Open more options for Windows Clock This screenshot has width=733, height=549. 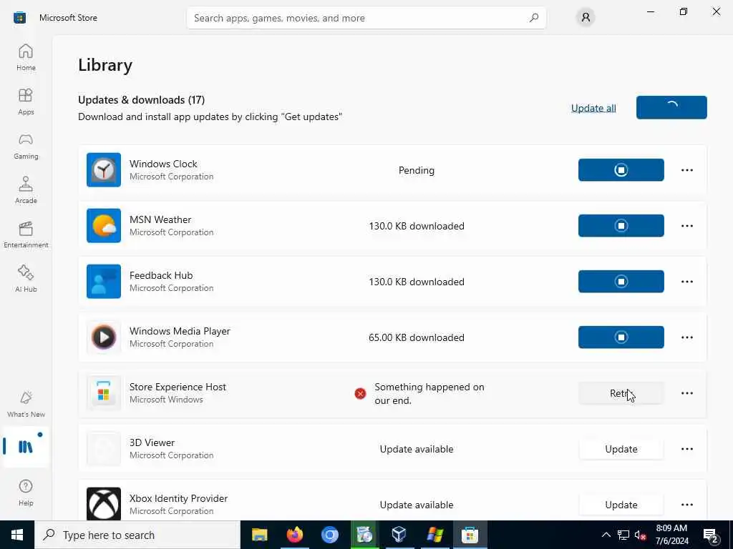[x=686, y=170]
